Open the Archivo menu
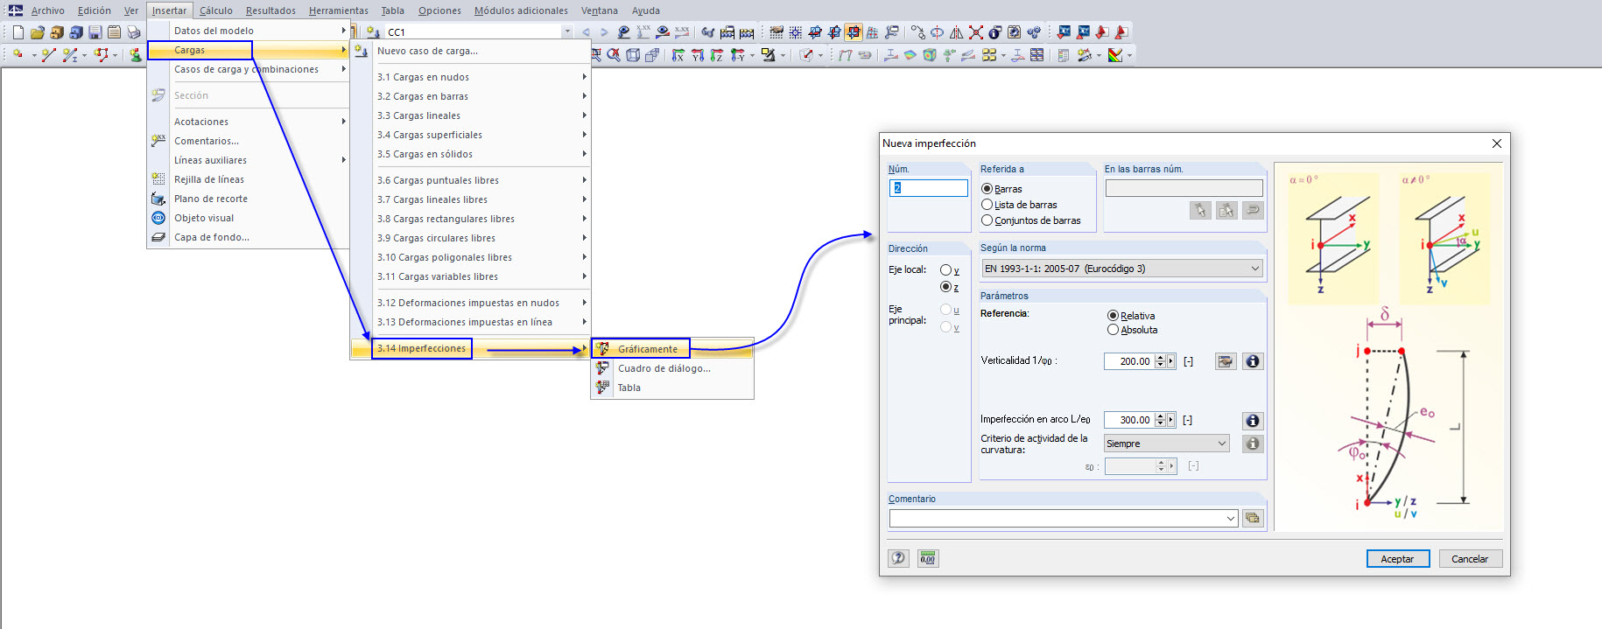The width and height of the screenshot is (1602, 629). (48, 10)
